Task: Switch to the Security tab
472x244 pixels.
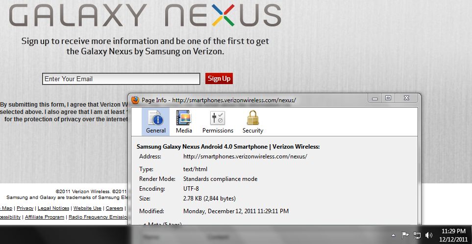Action: coord(253,122)
